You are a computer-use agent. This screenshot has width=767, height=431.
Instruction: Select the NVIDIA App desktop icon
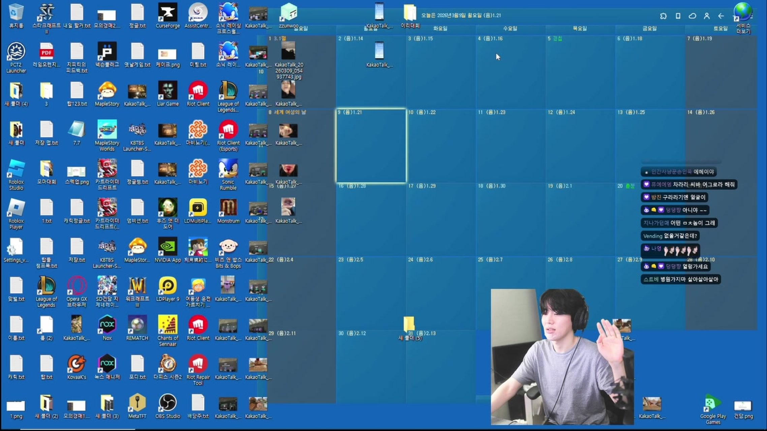[167, 247]
